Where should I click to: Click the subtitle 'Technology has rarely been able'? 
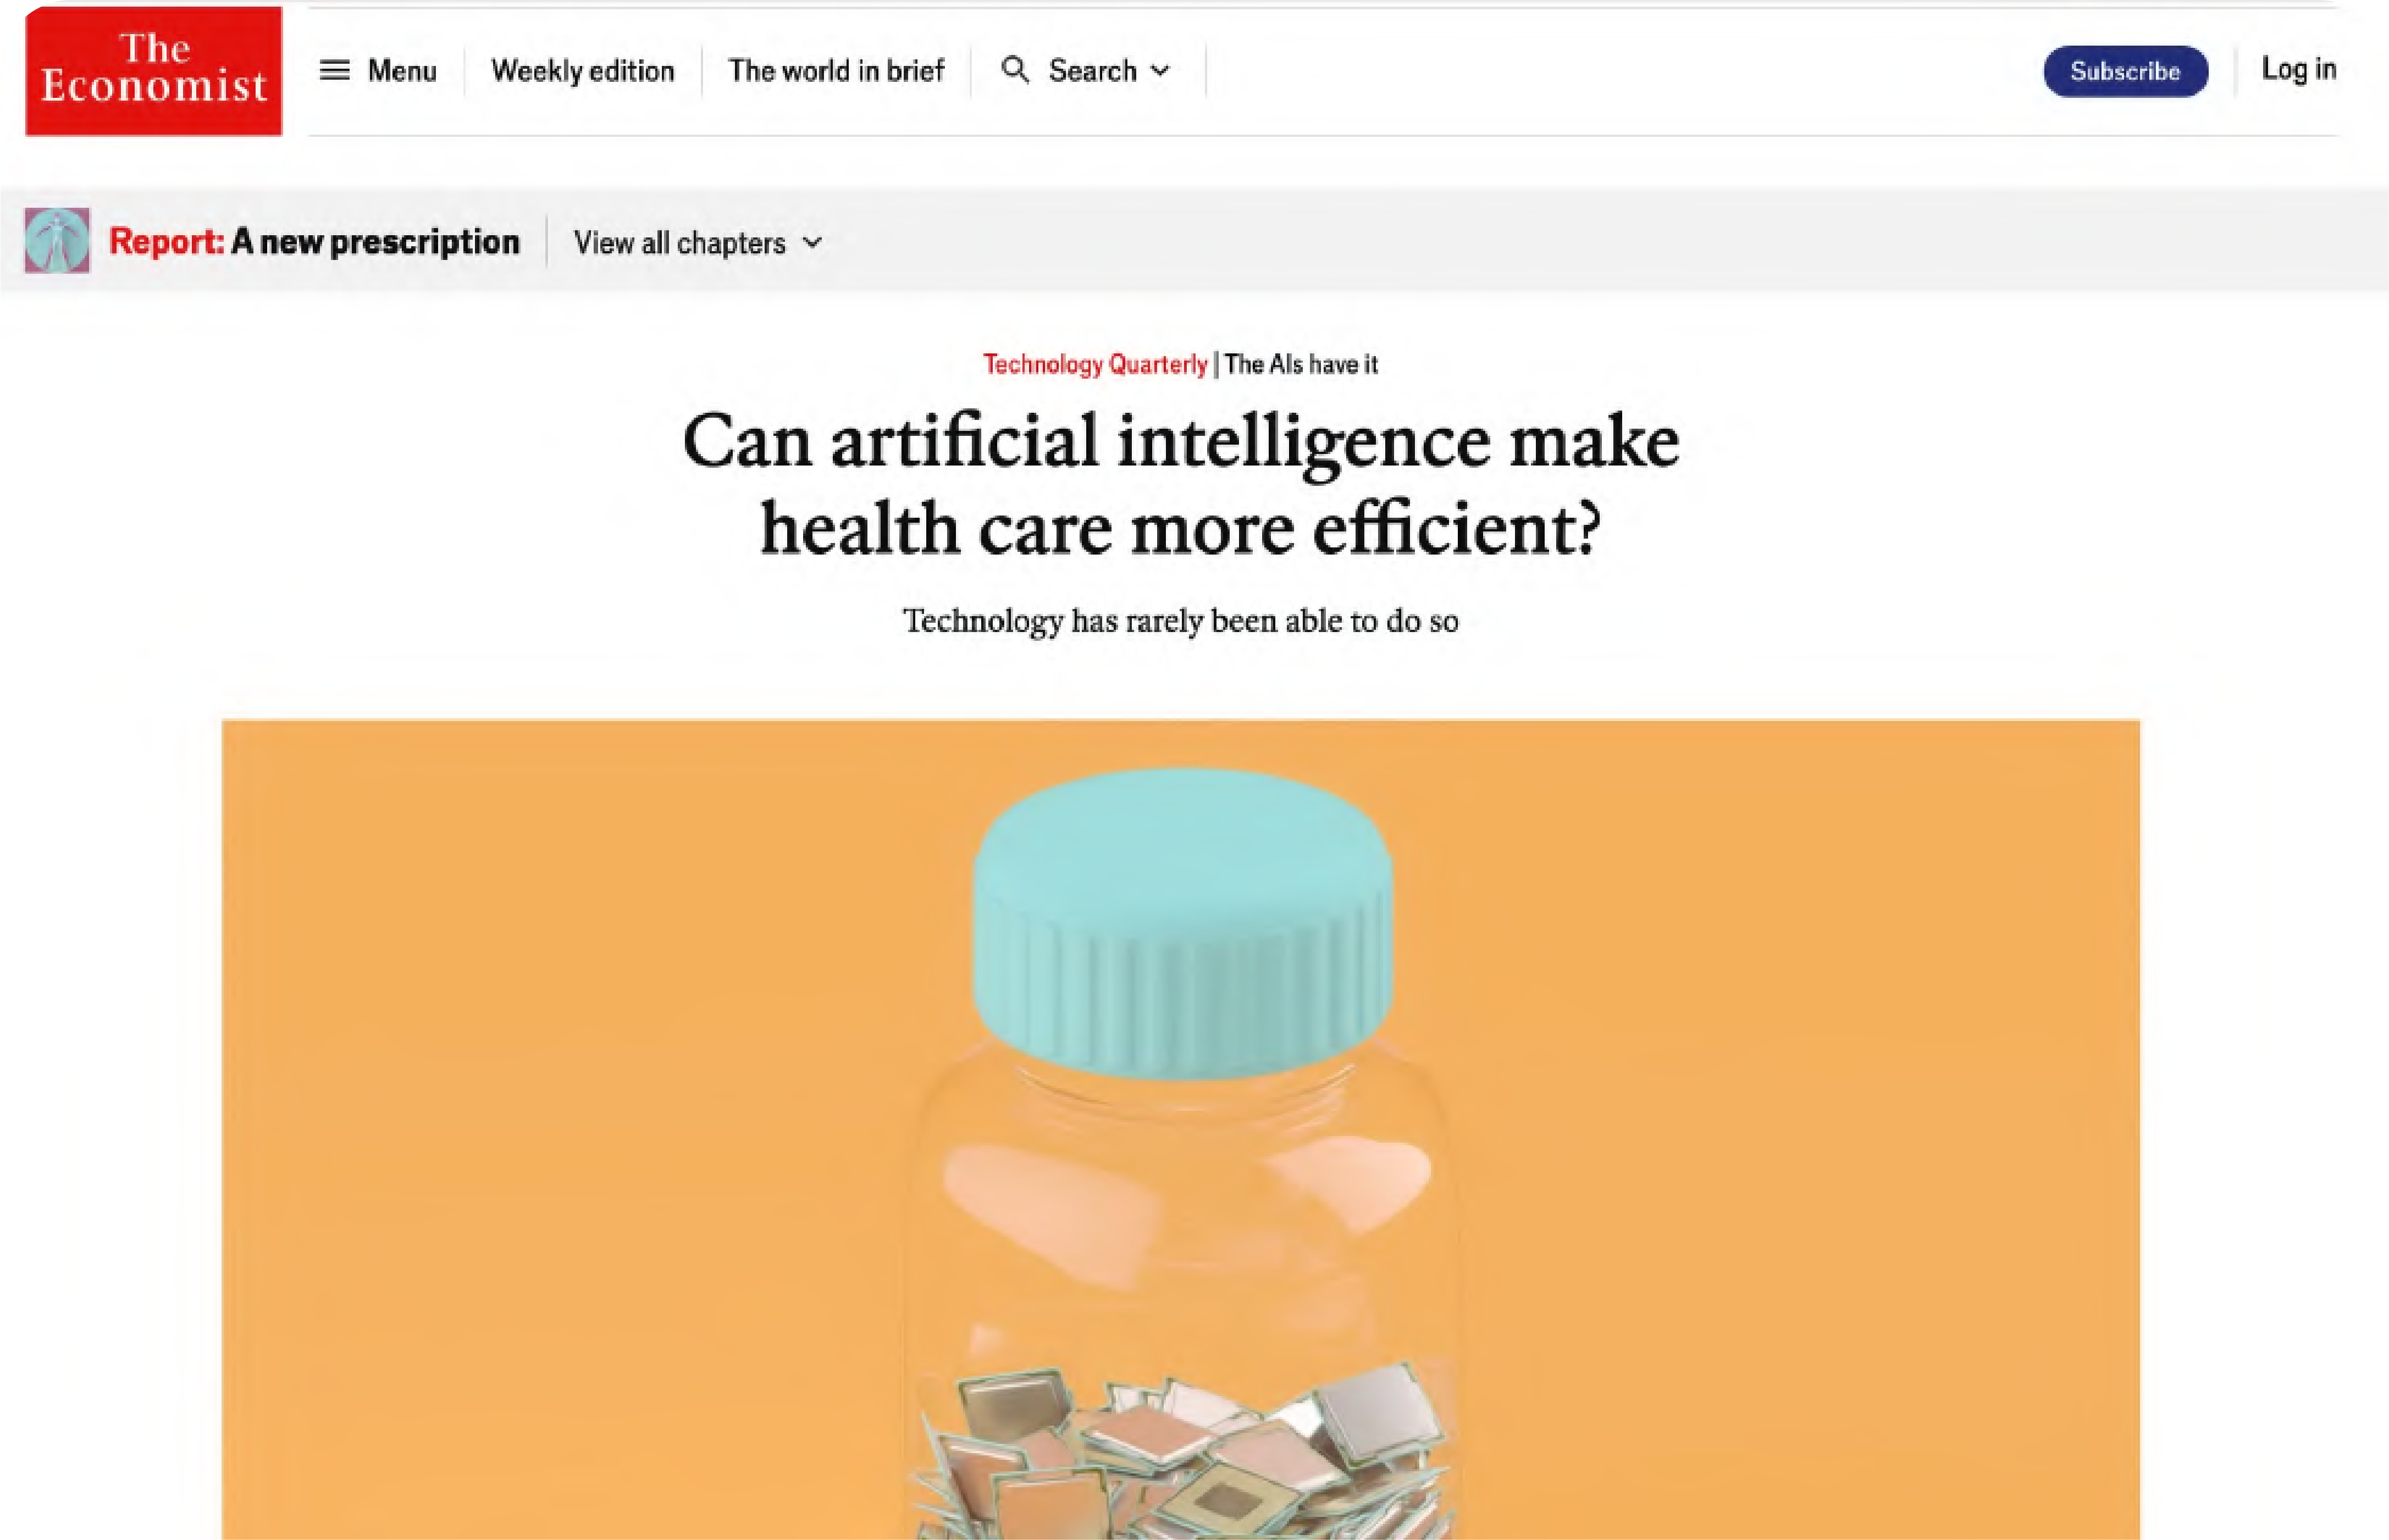point(1181,621)
